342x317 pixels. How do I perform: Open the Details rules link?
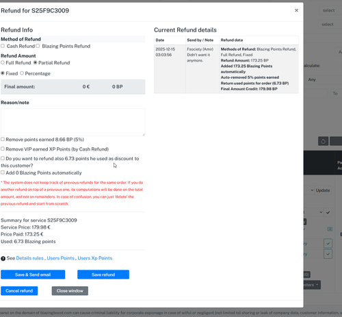pos(30,258)
